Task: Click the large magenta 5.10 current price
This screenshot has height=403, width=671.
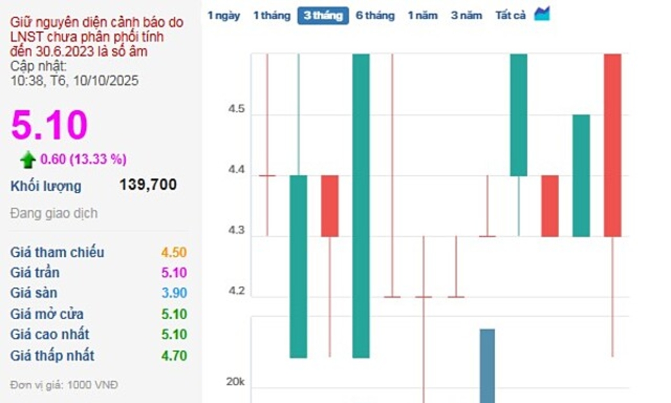Action: 49,125
